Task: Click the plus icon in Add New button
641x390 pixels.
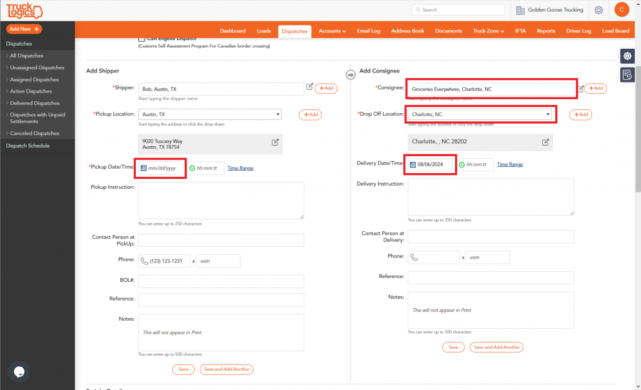Action: tap(37, 29)
